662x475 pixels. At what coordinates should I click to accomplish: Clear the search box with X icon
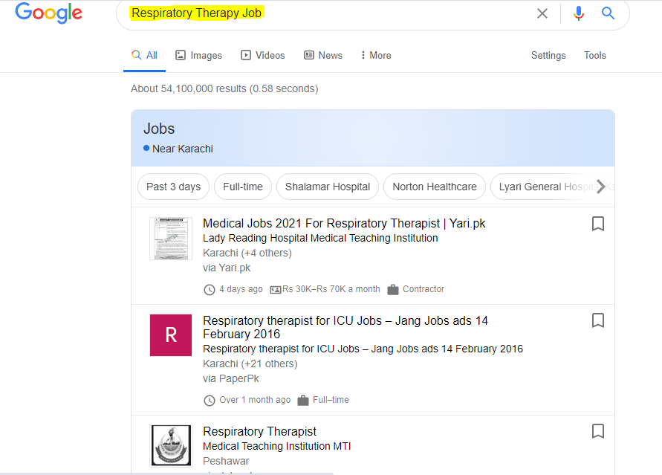tap(542, 13)
